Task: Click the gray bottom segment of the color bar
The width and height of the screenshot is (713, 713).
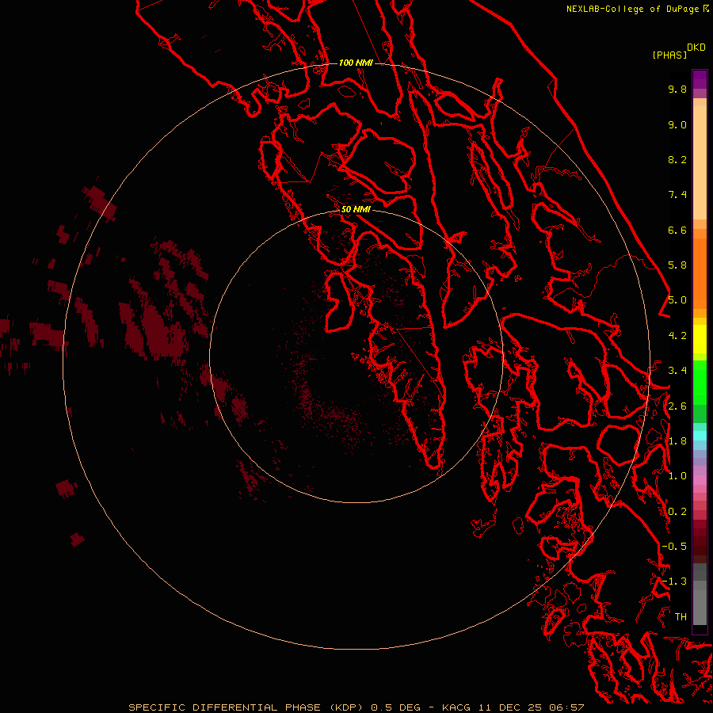Action: [x=700, y=608]
